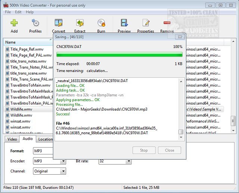The width and height of the screenshot is (239, 193).
Task: Open the Channel Original dropdown
Action: coord(49,171)
